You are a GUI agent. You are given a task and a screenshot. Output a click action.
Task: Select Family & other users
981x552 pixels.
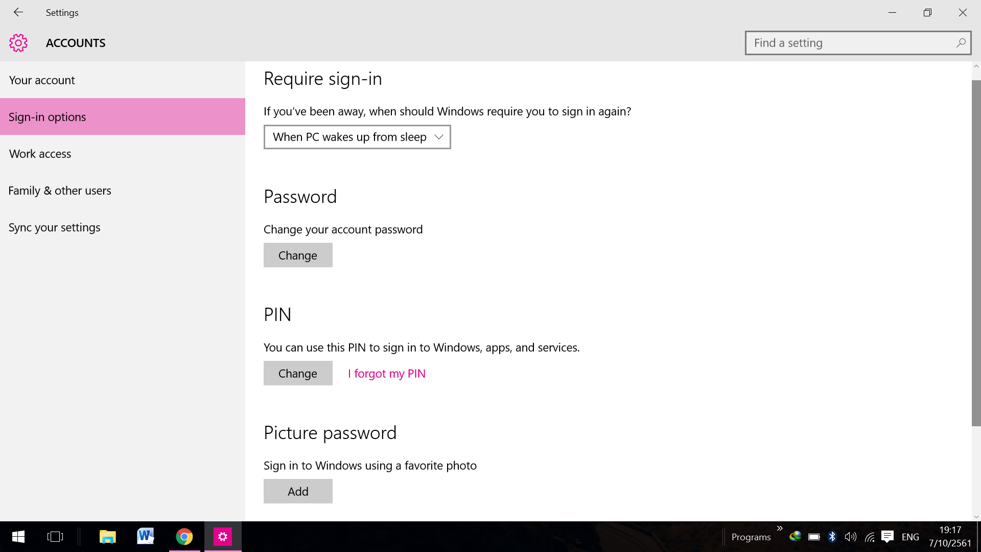60,191
